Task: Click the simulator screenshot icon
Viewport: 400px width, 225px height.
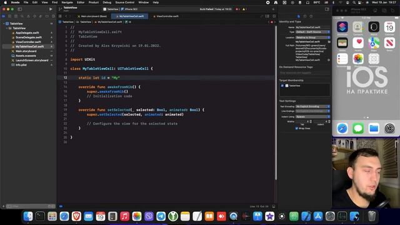Action: click(x=384, y=11)
